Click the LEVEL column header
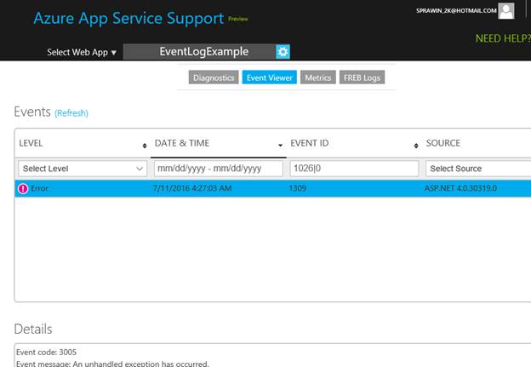Screen dimensions: 531x367 coord(31,143)
